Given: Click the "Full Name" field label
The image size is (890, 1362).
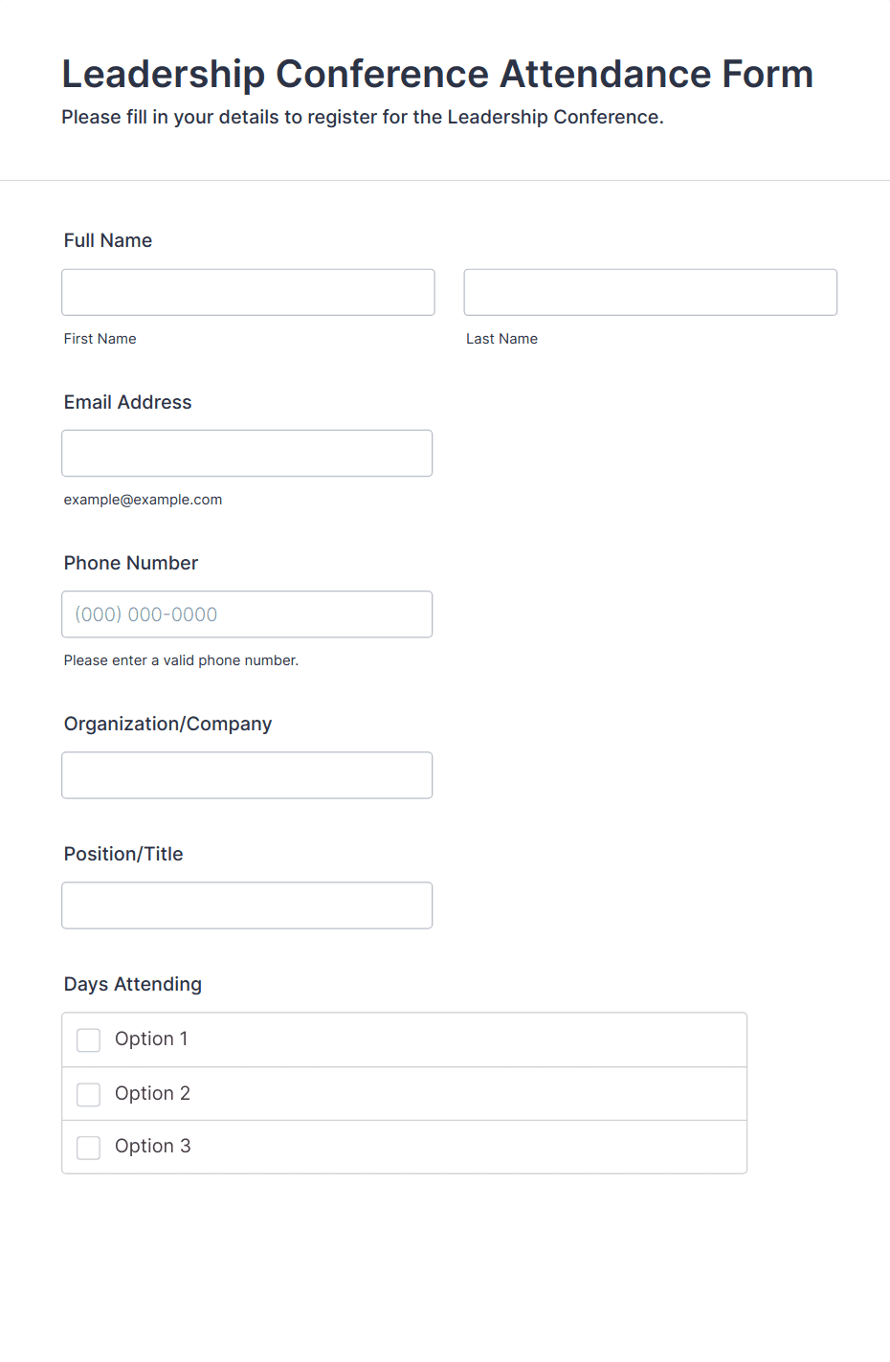Looking at the screenshot, I should [108, 240].
